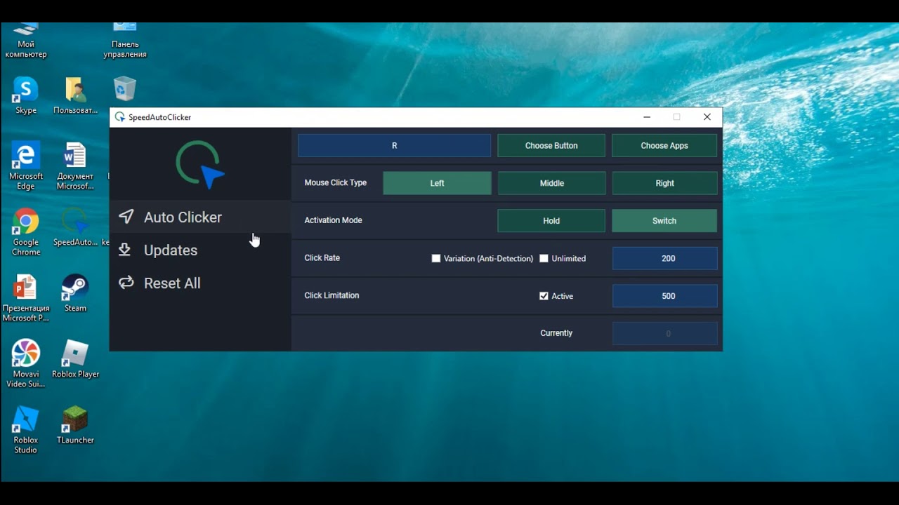Enable the Variation (Anti-Detection) checkbox
Viewport: 899px width, 505px height.
(436, 258)
